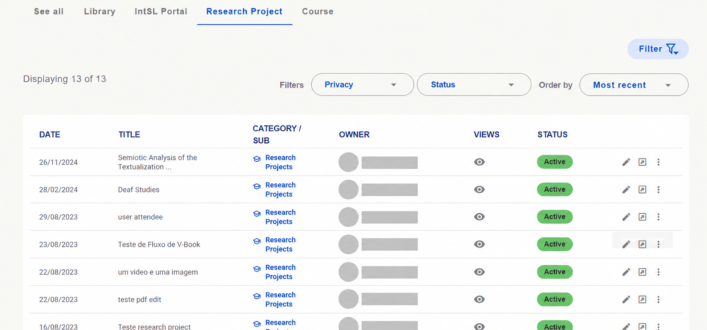The image size is (707, 330).
Task: Click the "Teste de Fluxo de V-Book" title
Action: (159, 245)
